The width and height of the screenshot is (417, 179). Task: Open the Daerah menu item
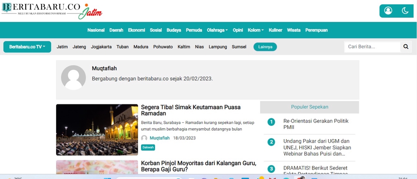tap(116, 30)
